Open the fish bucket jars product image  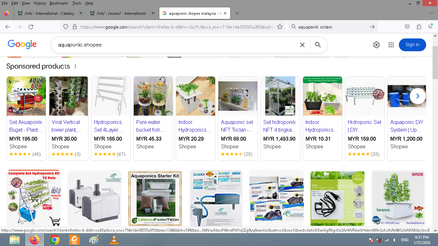(153, 96)
